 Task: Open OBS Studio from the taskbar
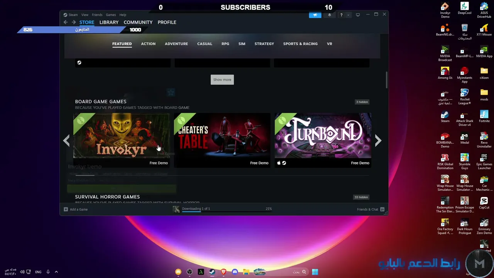tap(189, 272)
